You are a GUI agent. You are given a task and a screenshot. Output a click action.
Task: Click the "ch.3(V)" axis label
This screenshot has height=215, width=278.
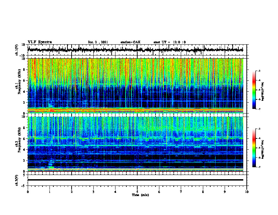point(17,180)
